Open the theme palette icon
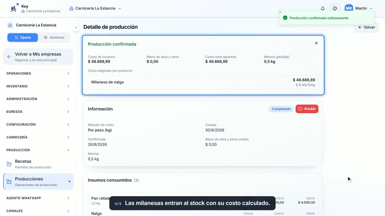 335,8
